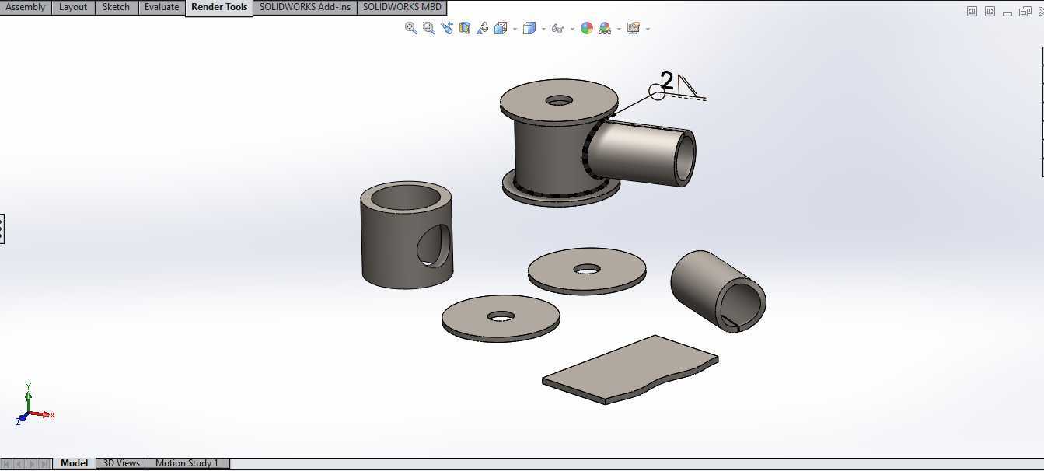Viewport: 1044px width, 471px height.
Task: Select the Zoom to Area tool
Action: 429,28
